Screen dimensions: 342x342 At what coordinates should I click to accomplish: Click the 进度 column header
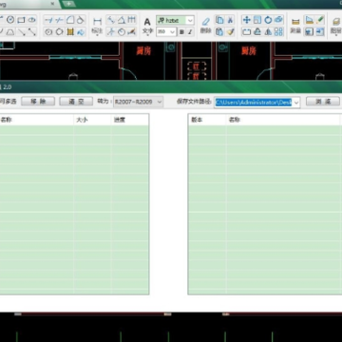130,120
